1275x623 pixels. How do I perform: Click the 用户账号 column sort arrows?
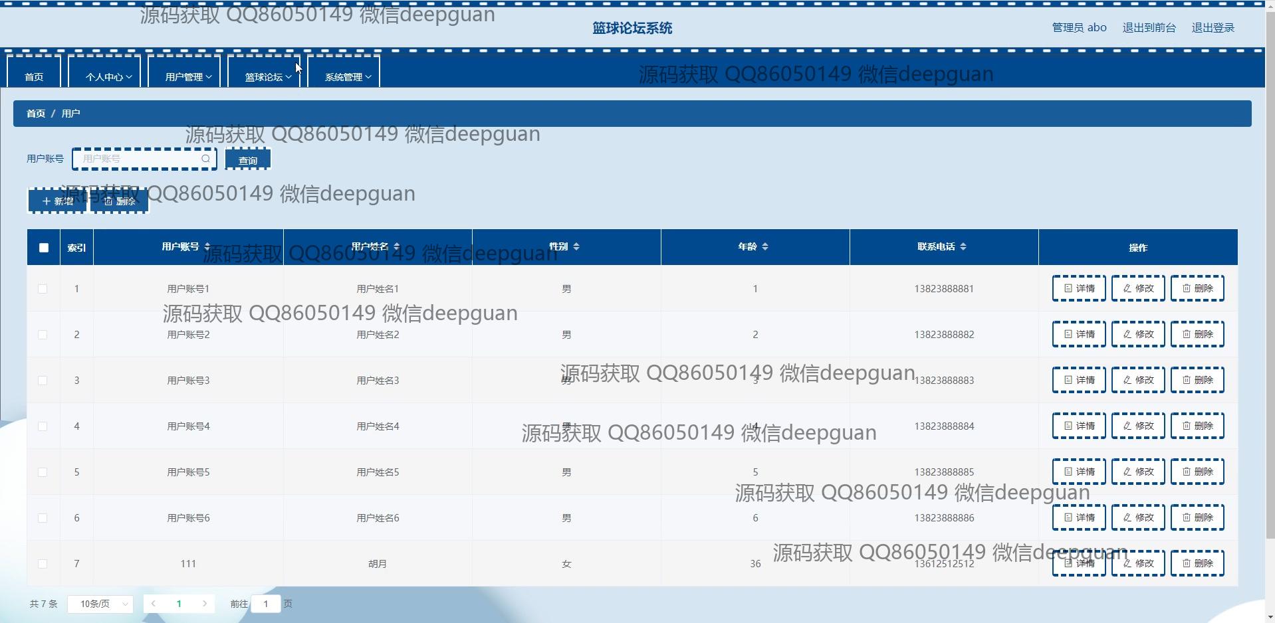point(207,247)
